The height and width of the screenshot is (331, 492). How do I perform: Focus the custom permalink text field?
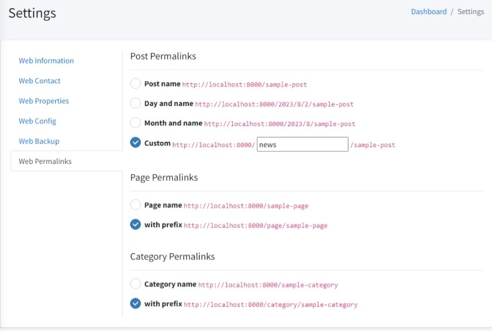point(302,144)
